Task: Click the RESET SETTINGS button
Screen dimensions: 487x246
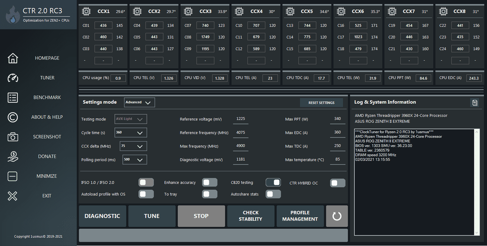Action: coord(321,102)
